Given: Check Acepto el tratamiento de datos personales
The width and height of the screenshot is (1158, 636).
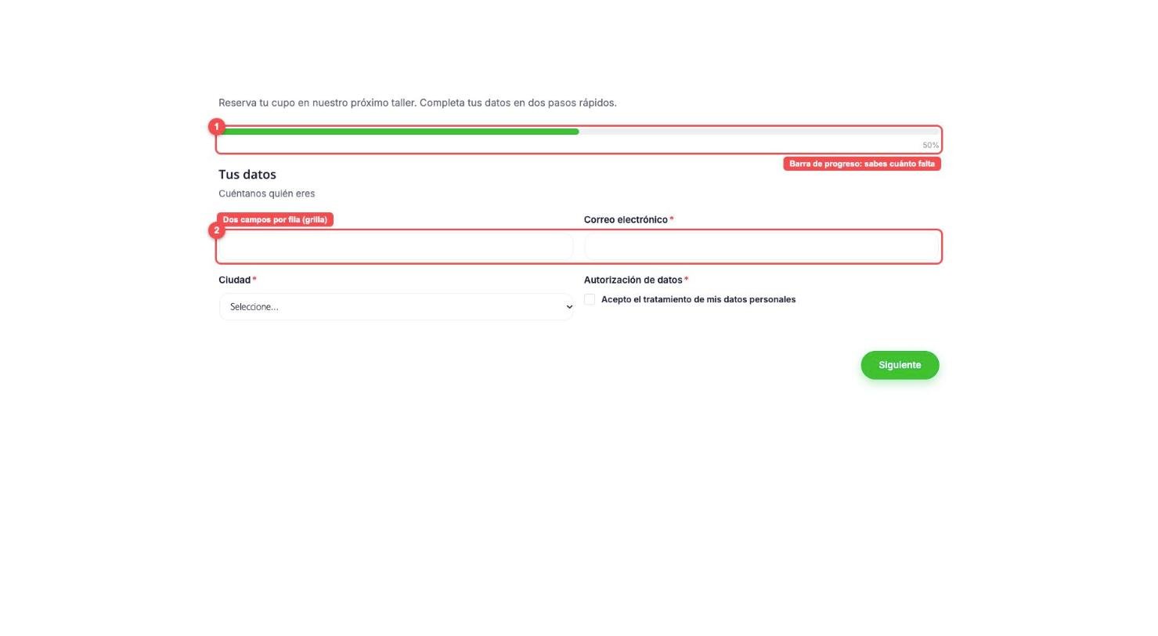Looking at the screenshot, I should coord(590,299).
